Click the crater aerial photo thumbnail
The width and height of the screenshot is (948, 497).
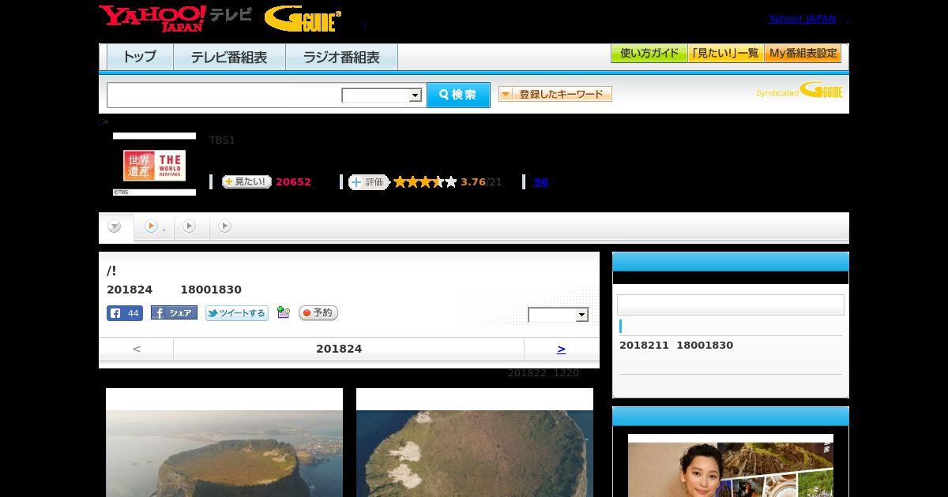pos(224,443)
